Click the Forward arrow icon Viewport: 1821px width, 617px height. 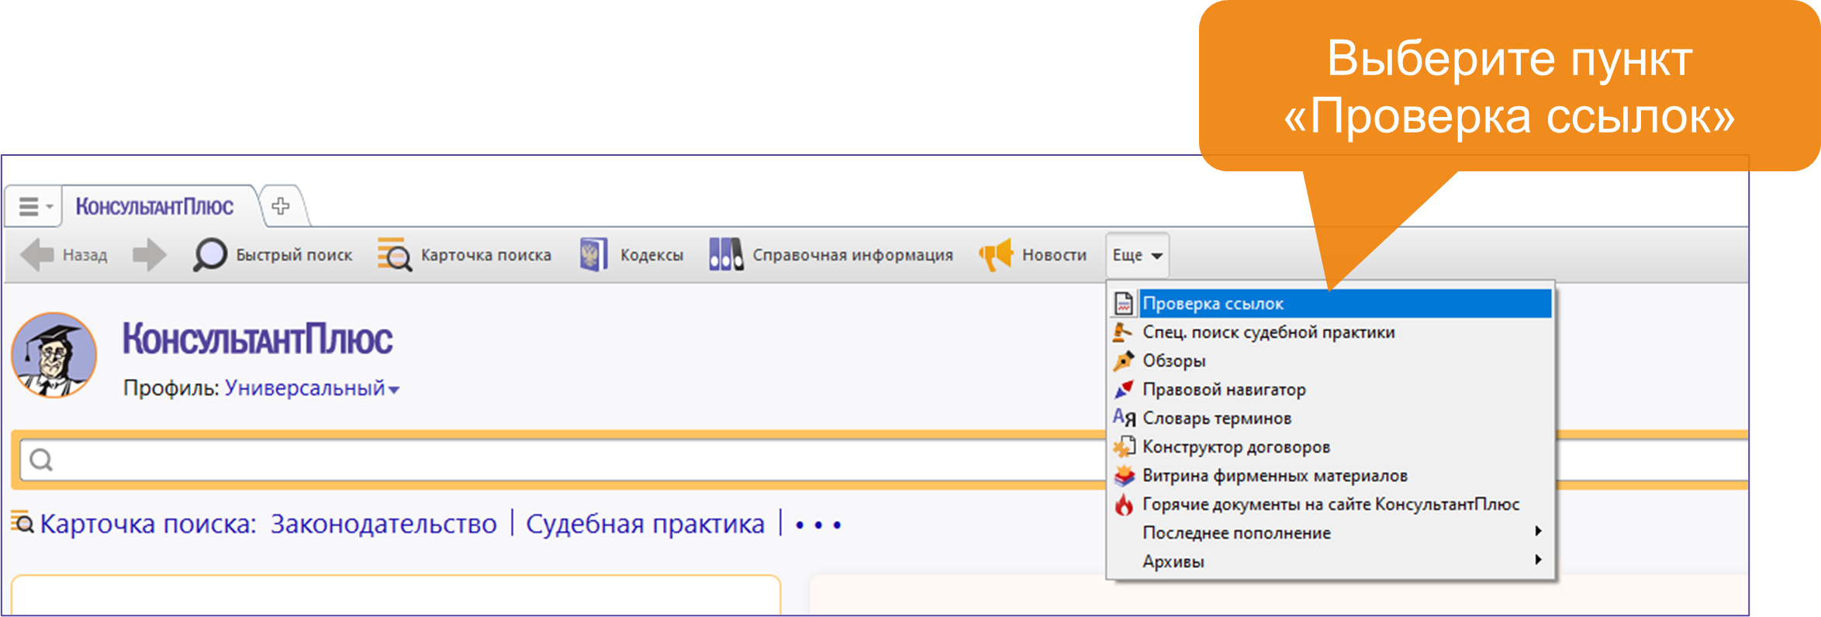pos(149,255)
